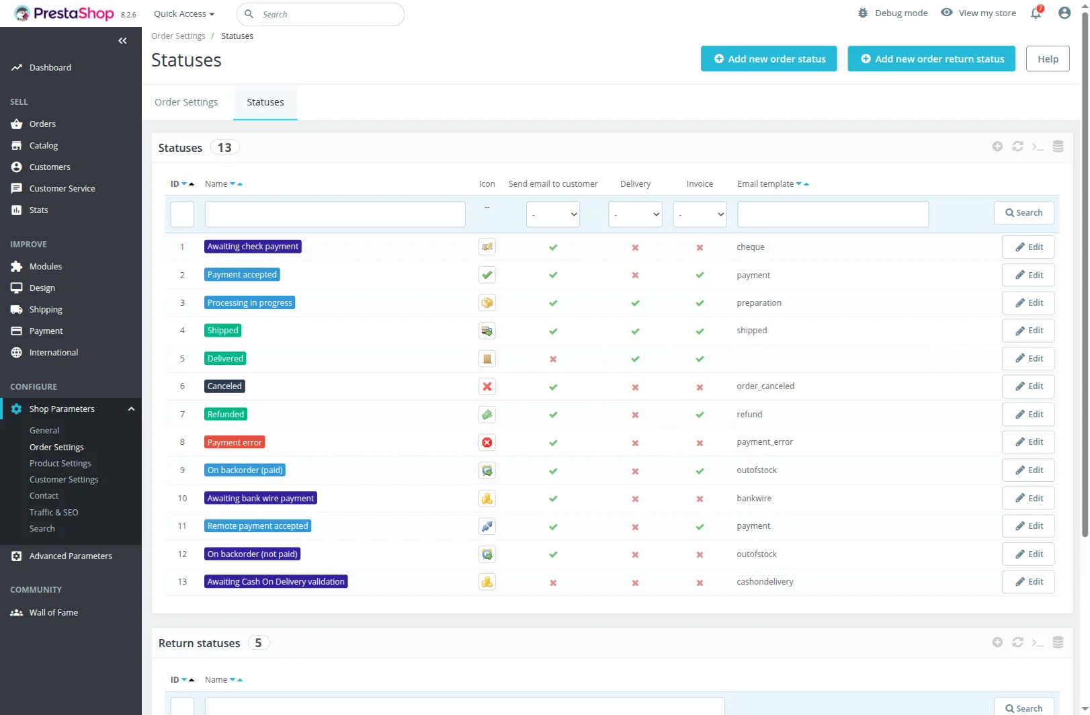This screenshot has height=715, width=1090.
Task: Refresh the Statuses list
Action: click(x=1017, y=146)
